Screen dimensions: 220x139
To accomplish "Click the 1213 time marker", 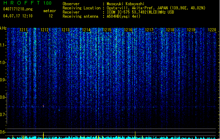I will click(x=65, y=30).
